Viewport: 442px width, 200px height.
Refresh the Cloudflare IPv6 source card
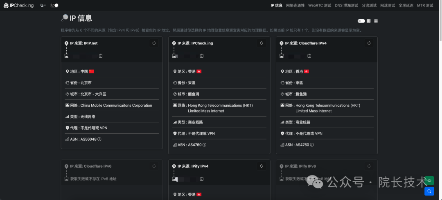(154, 166)
